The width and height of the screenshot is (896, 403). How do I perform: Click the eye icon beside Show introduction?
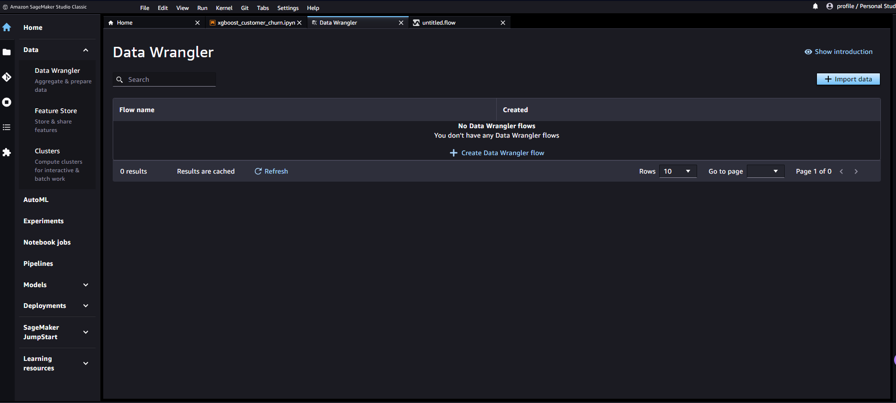808,52
